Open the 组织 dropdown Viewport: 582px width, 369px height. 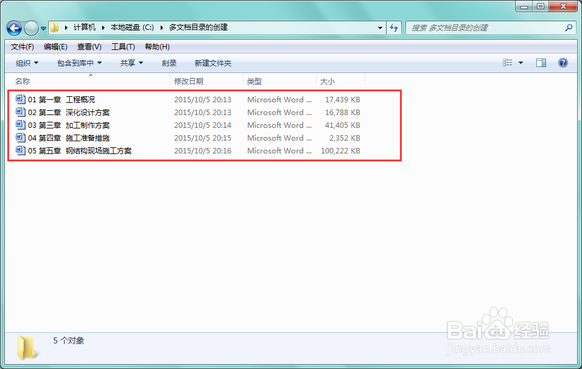(x=27, y=63)
